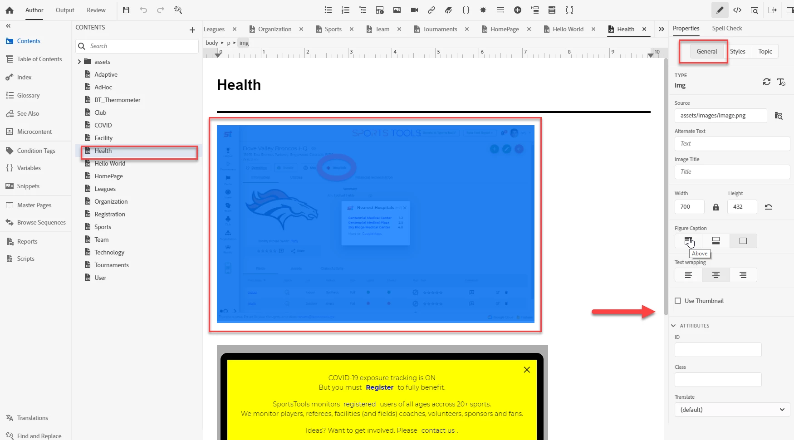Open the Spell Check panel tab

pos(727,28)
